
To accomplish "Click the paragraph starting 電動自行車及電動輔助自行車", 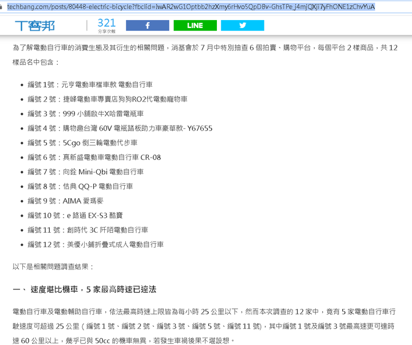I will tap(204, 326).
